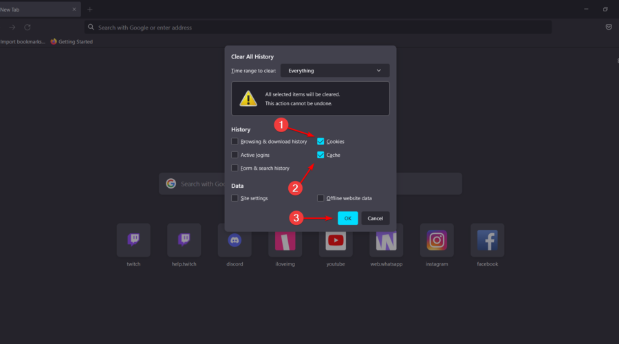Click the Save to Pocket icon

point(609,28)
